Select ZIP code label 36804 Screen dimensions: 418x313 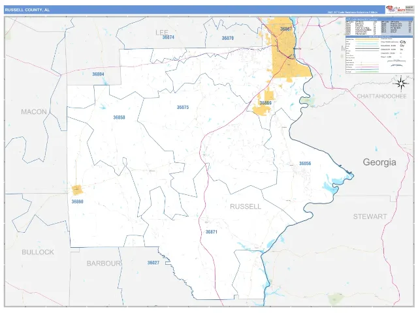pos(98,74)
